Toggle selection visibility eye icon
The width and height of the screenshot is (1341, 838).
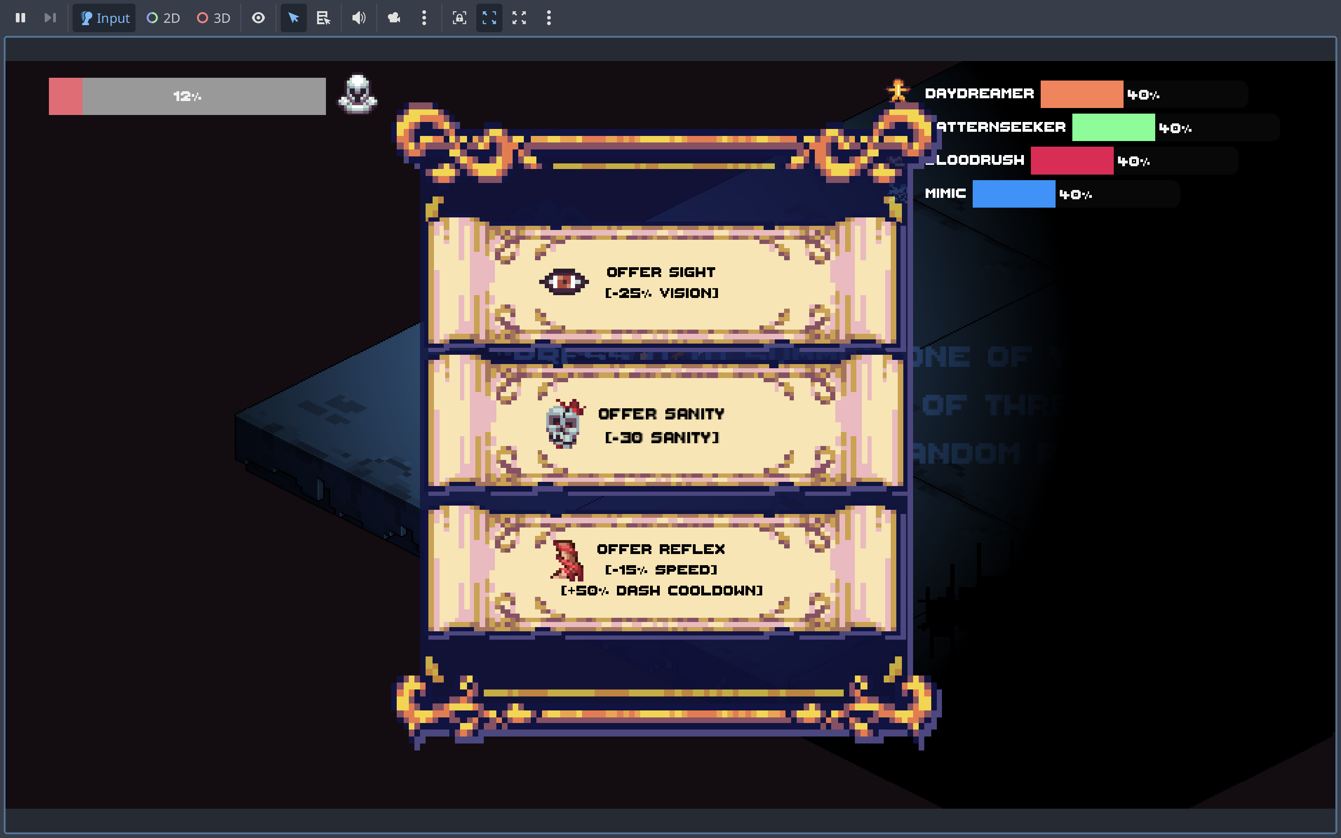(x=258, y=18)
